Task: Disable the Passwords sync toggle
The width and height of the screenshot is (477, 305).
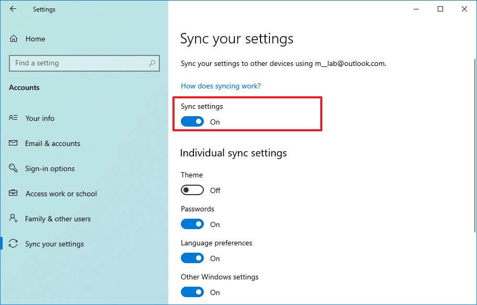Action: tap(192, 224)
